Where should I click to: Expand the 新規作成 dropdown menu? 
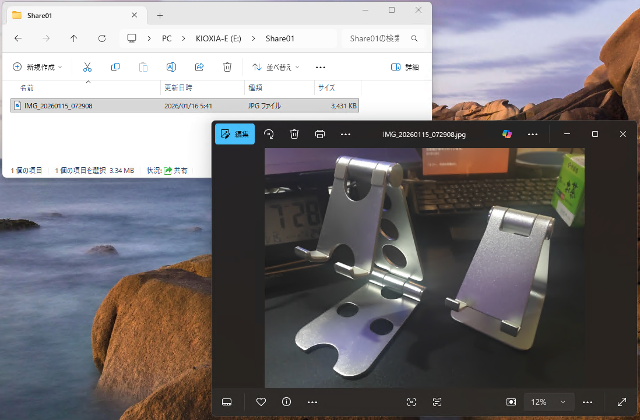37,67
